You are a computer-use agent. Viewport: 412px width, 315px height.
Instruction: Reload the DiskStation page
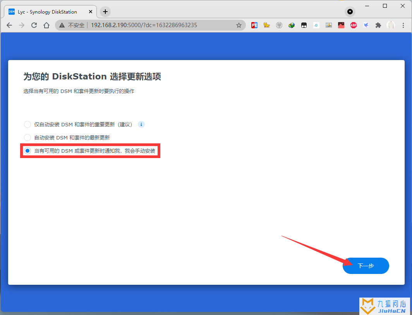(34, 25)
